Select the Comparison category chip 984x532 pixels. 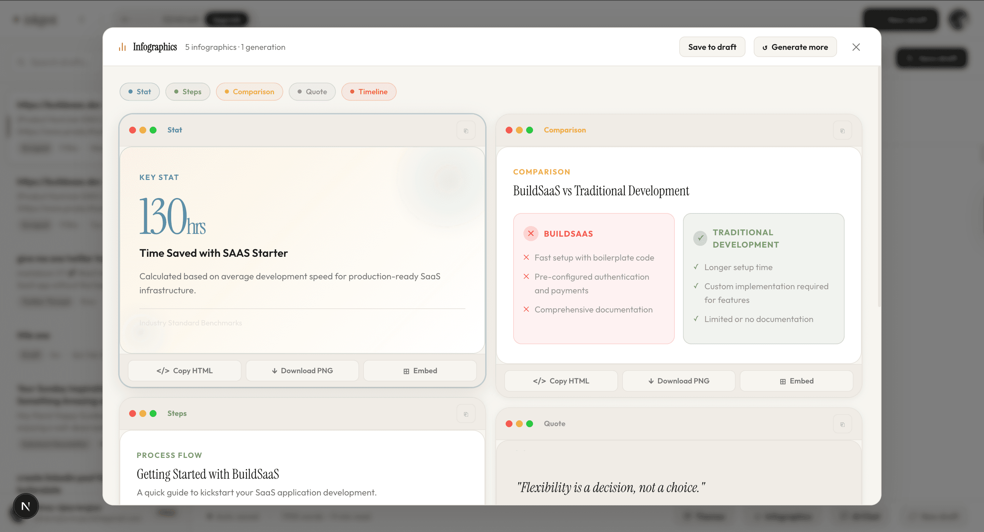[249, 92]
